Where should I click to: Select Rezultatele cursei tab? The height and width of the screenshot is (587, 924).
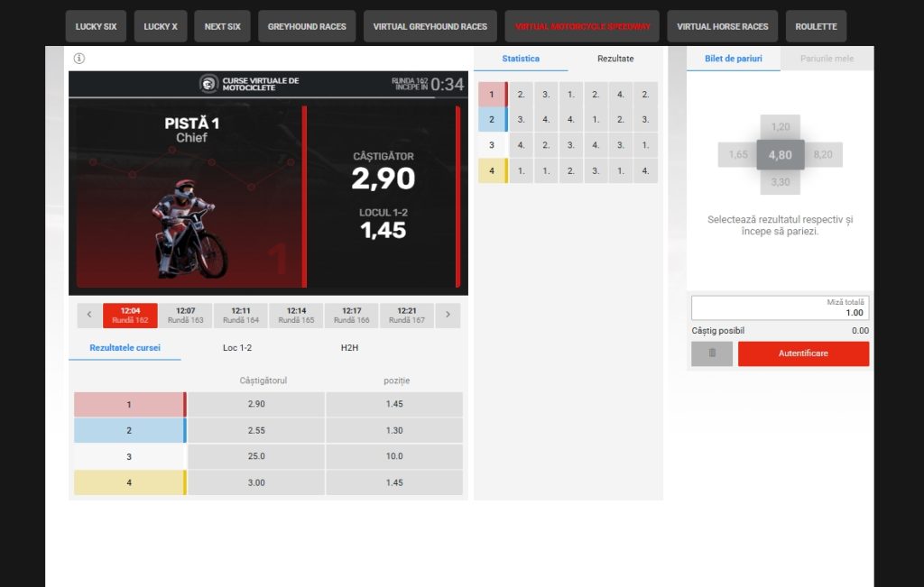[125, 348]
